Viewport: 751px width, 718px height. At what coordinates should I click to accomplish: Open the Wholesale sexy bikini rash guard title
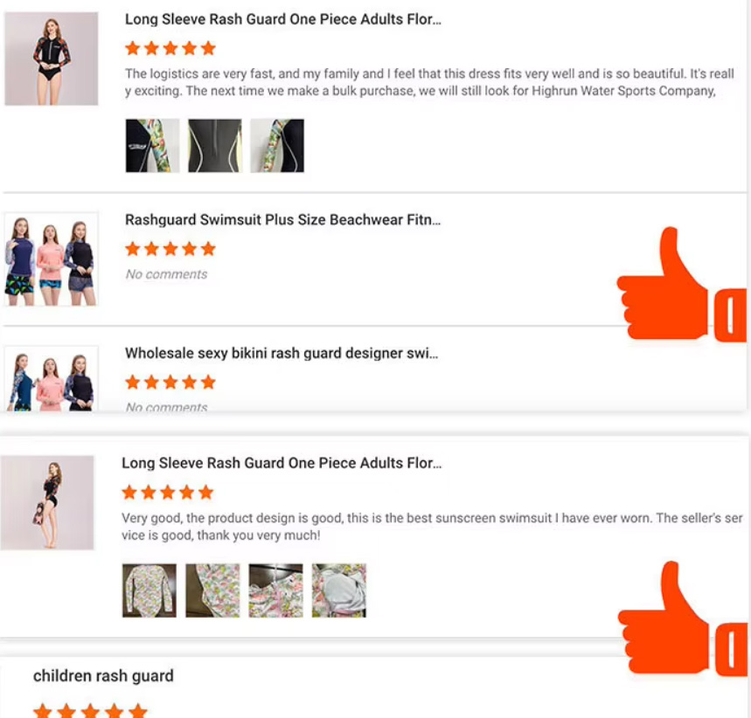point(281,354)
